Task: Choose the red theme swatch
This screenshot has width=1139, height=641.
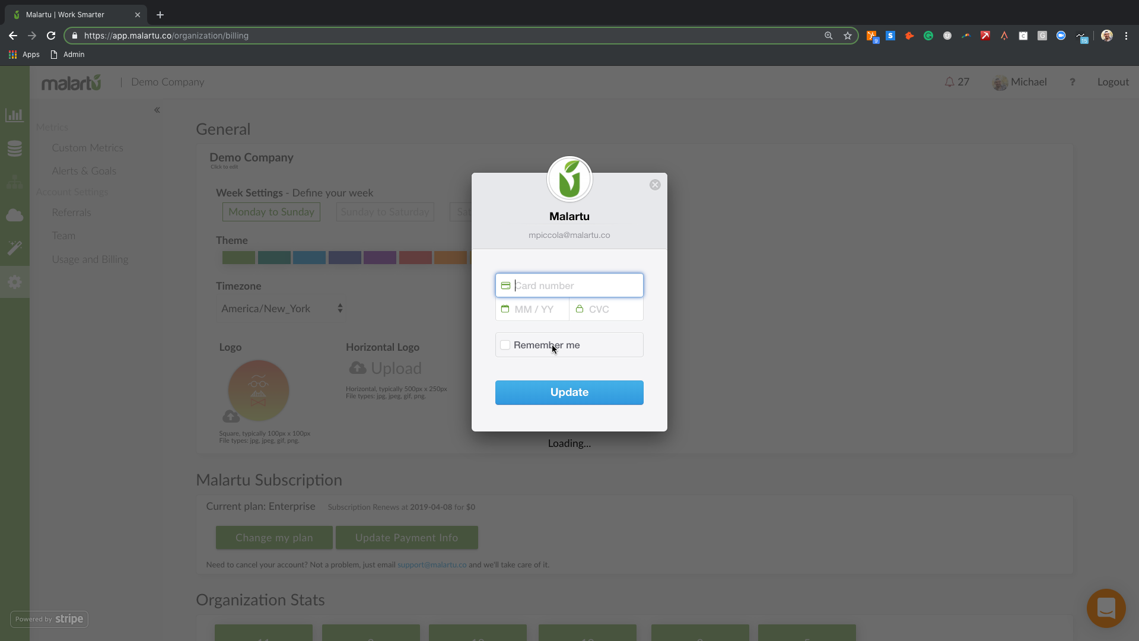Action: pos(415,258)
